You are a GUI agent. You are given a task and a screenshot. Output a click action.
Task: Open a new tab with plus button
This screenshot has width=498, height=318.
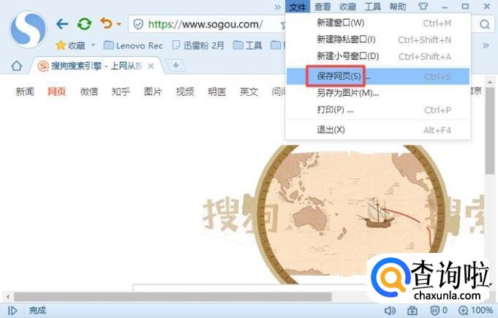(x=176, y=65)
